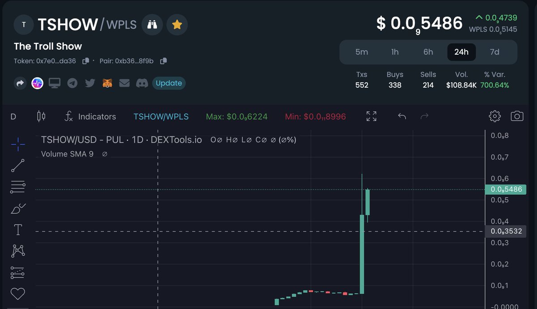
Task: Select the brush drawing tool
Action: (x=18, y=209)
